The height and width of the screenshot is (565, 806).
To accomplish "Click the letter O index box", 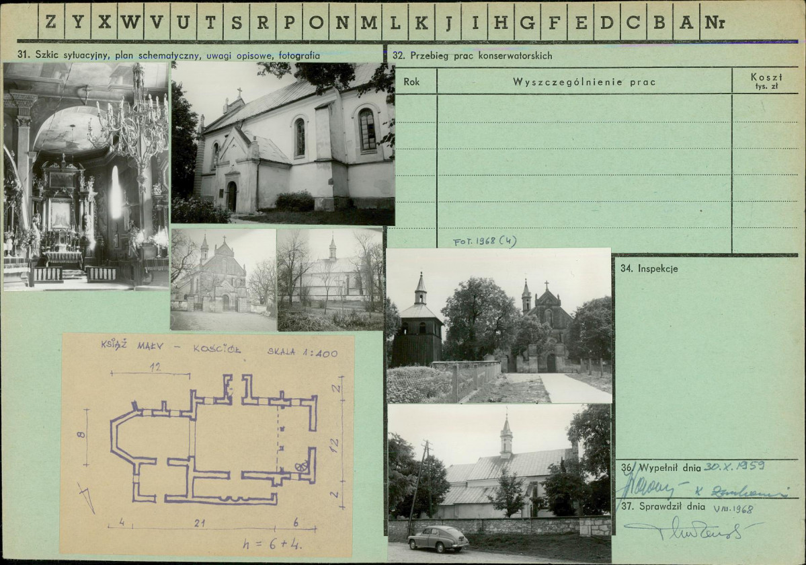I will (x=316, y=22).
